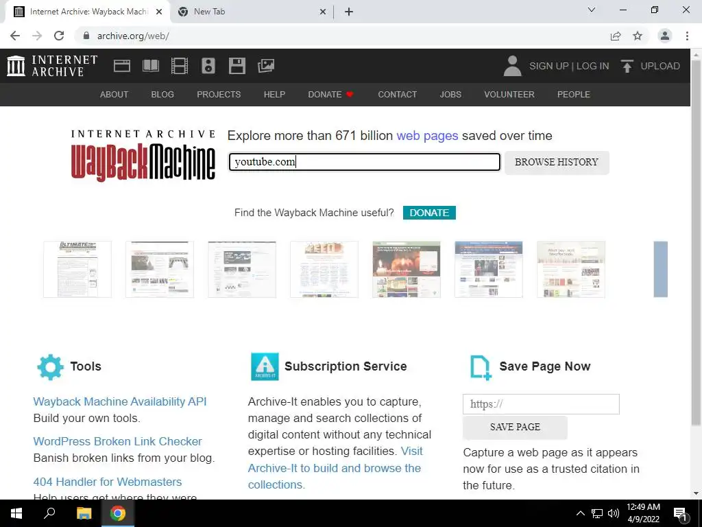
Task: Select the Internet Archive Wayback Machine tab
Action: click(87, 12)
